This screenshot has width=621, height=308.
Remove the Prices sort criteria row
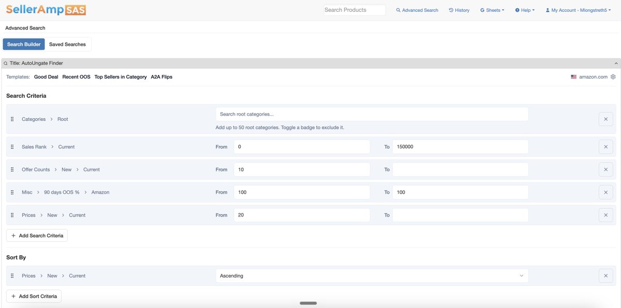(605, 276)
